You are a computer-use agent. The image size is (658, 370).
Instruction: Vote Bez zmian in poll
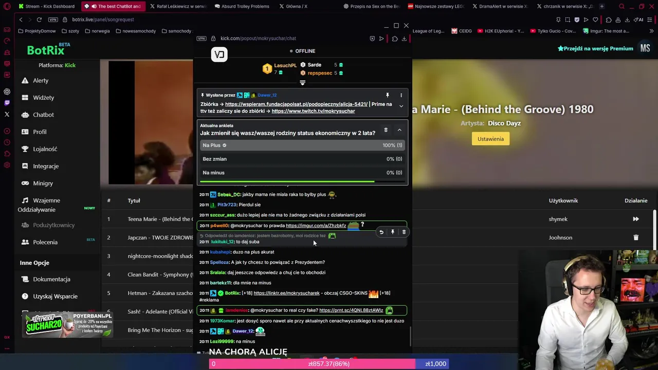click(x=302, y=159)
